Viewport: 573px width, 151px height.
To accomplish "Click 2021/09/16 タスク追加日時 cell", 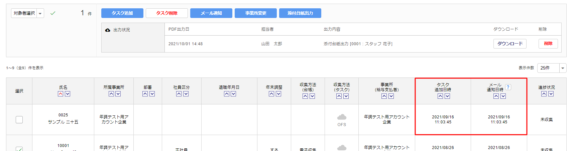I will click(443, 119).
